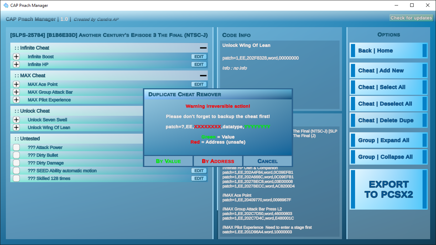Edit the MAX Ace Point cheat
This screenshot has height=245, width=436.
[199, 84]
